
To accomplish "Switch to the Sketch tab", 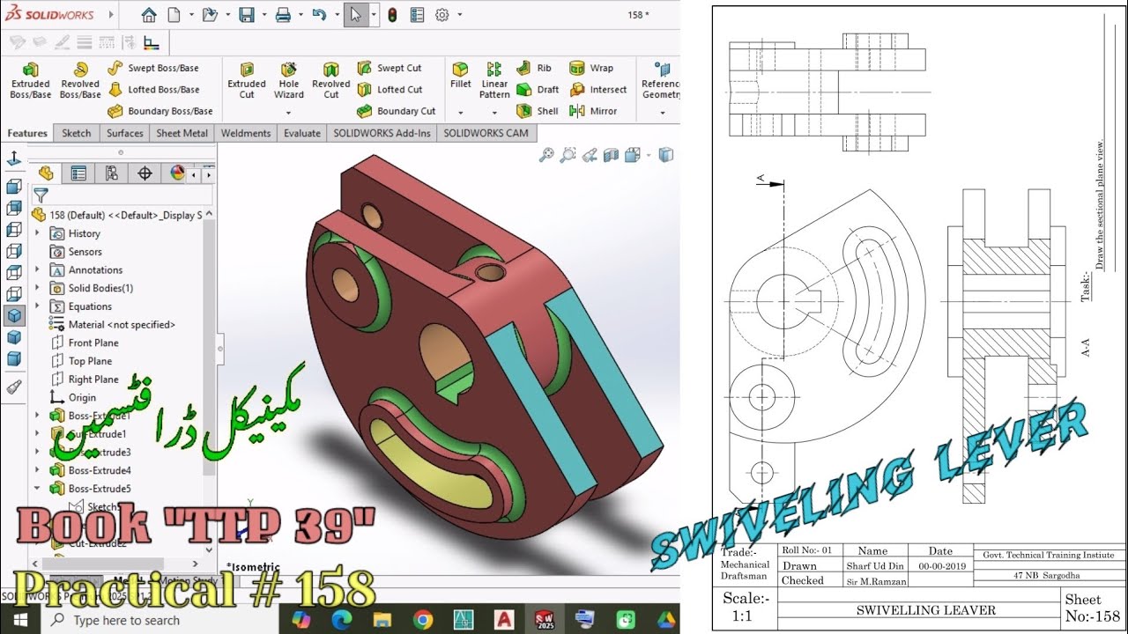I will coord(77,133).
